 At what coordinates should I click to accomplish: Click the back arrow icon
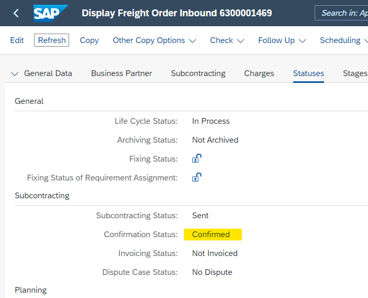pyautogui.click(x=16, y=13)
